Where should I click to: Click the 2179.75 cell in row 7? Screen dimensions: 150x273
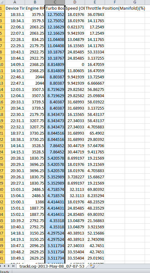[35, 46]
